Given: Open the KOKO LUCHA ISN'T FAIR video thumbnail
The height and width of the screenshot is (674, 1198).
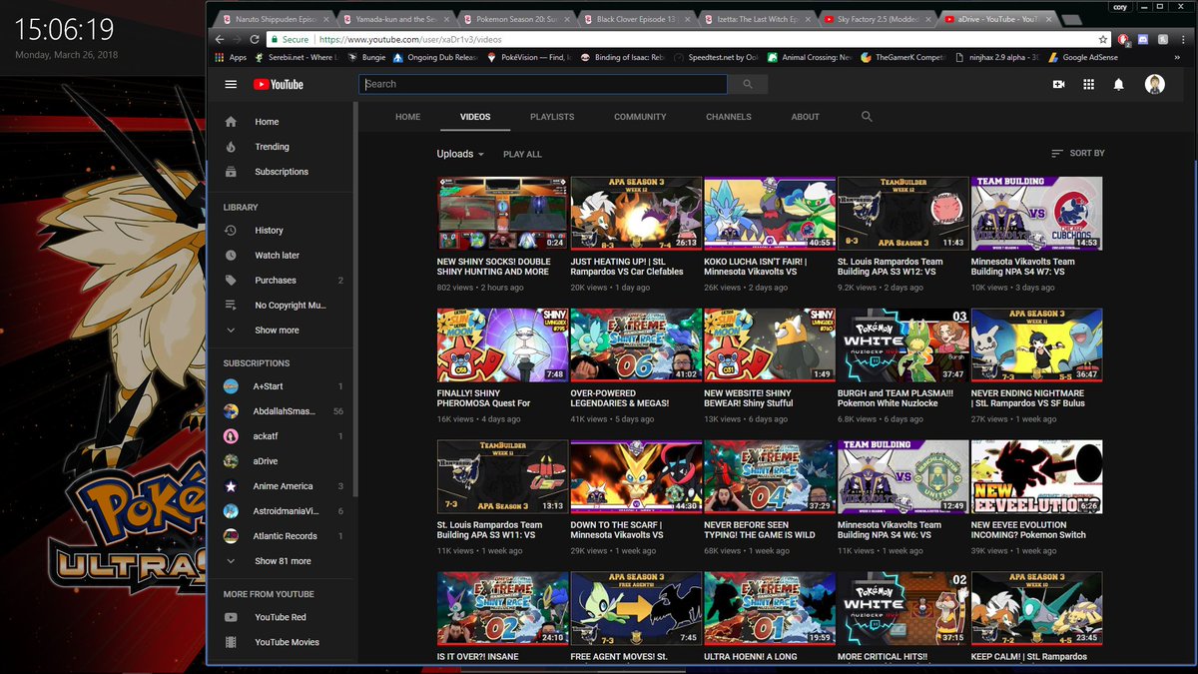Looking at the screenshot, I should [770, 214].
